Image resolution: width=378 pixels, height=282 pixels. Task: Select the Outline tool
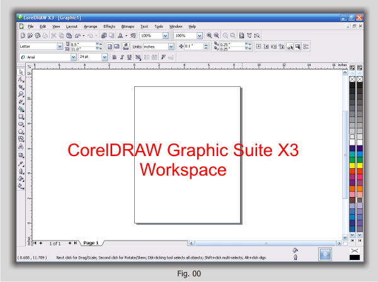coord(21,171)
